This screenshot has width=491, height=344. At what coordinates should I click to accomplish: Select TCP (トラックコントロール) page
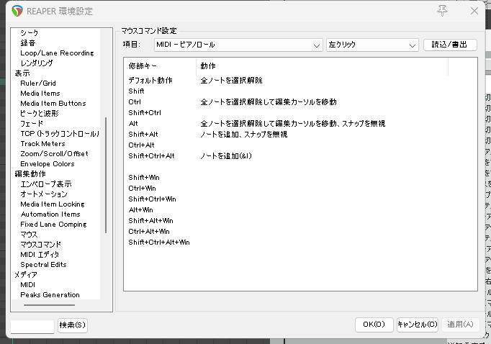pos(60,134)
